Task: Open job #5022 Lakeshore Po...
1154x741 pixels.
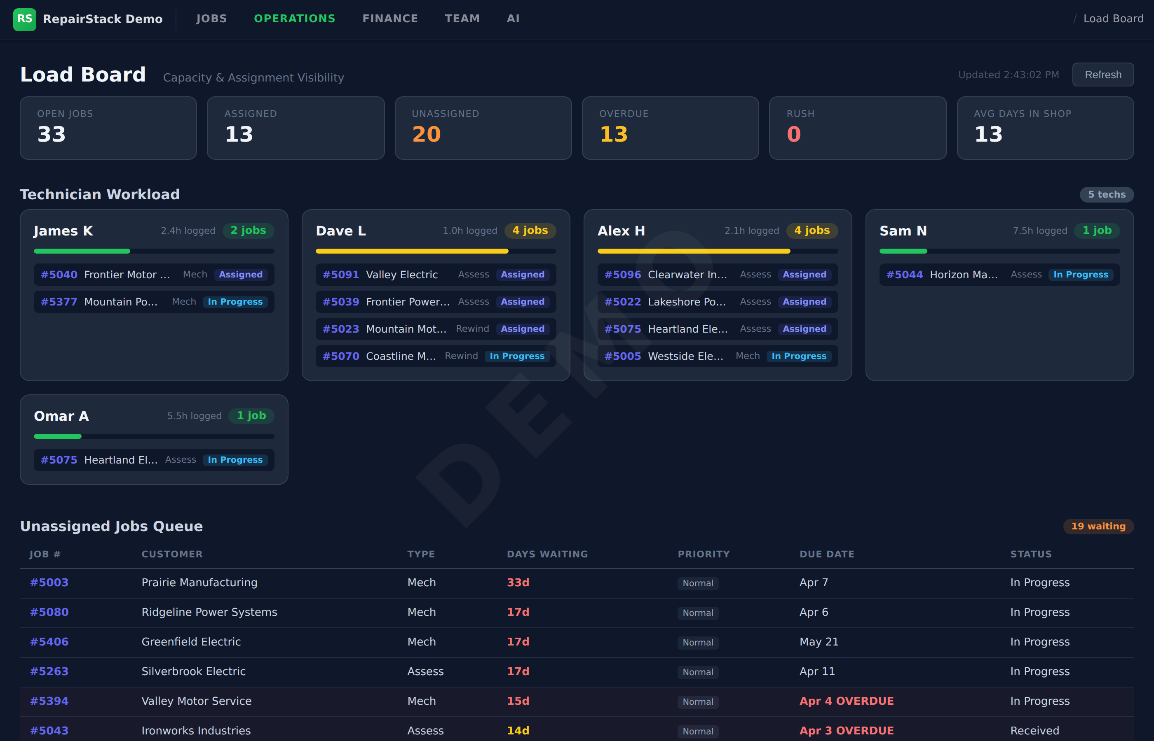Action: (x=718, y=302)
